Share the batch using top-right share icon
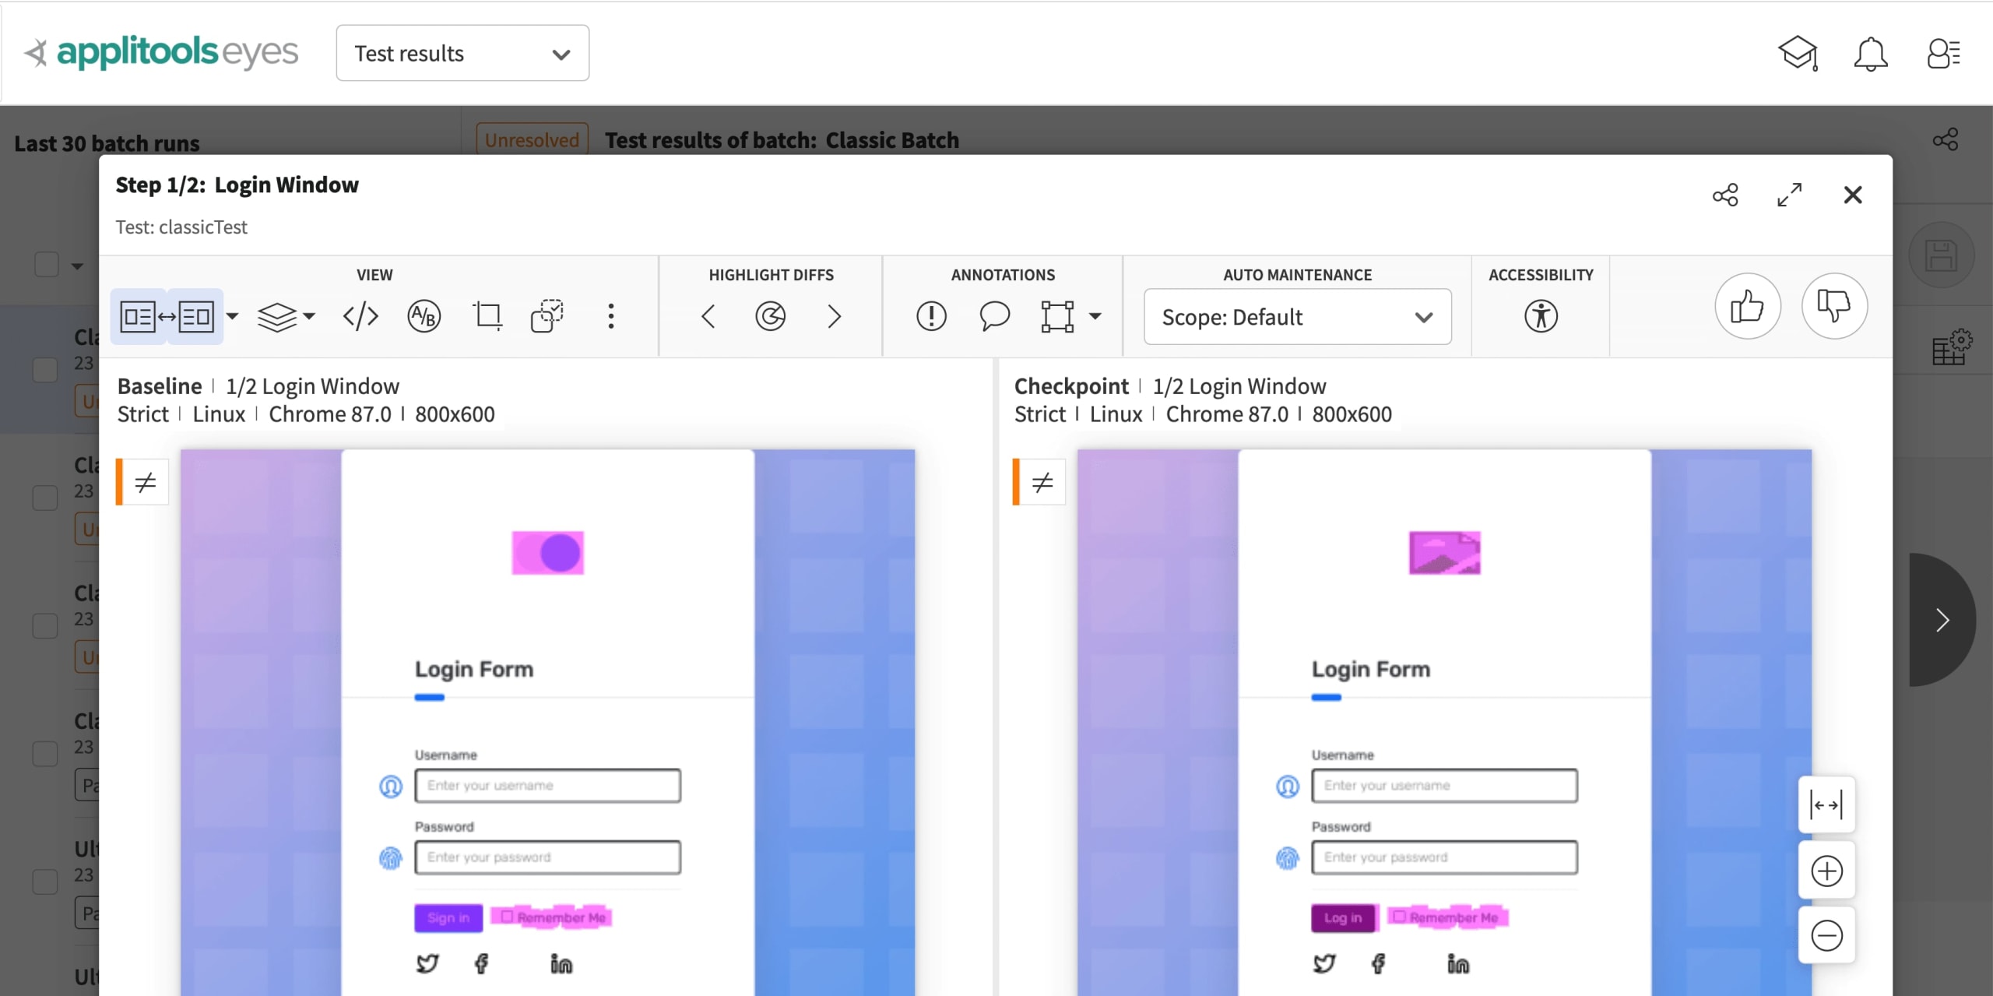The height and width of the screenshot is (996, 1993). [x=1945, y=140]
